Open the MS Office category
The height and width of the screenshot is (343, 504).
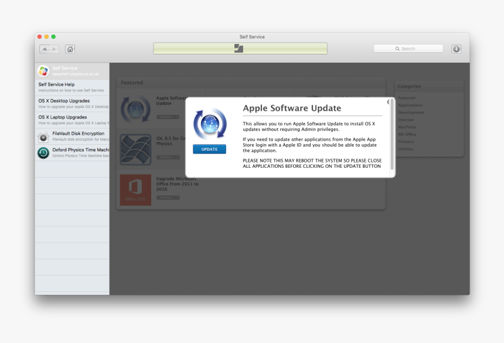point(407,134)
